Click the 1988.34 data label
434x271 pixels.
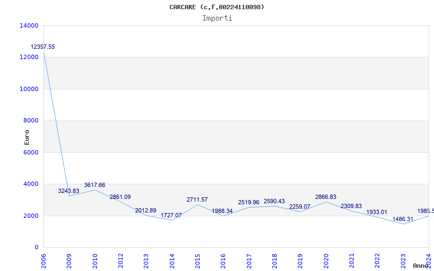(222, 211)
